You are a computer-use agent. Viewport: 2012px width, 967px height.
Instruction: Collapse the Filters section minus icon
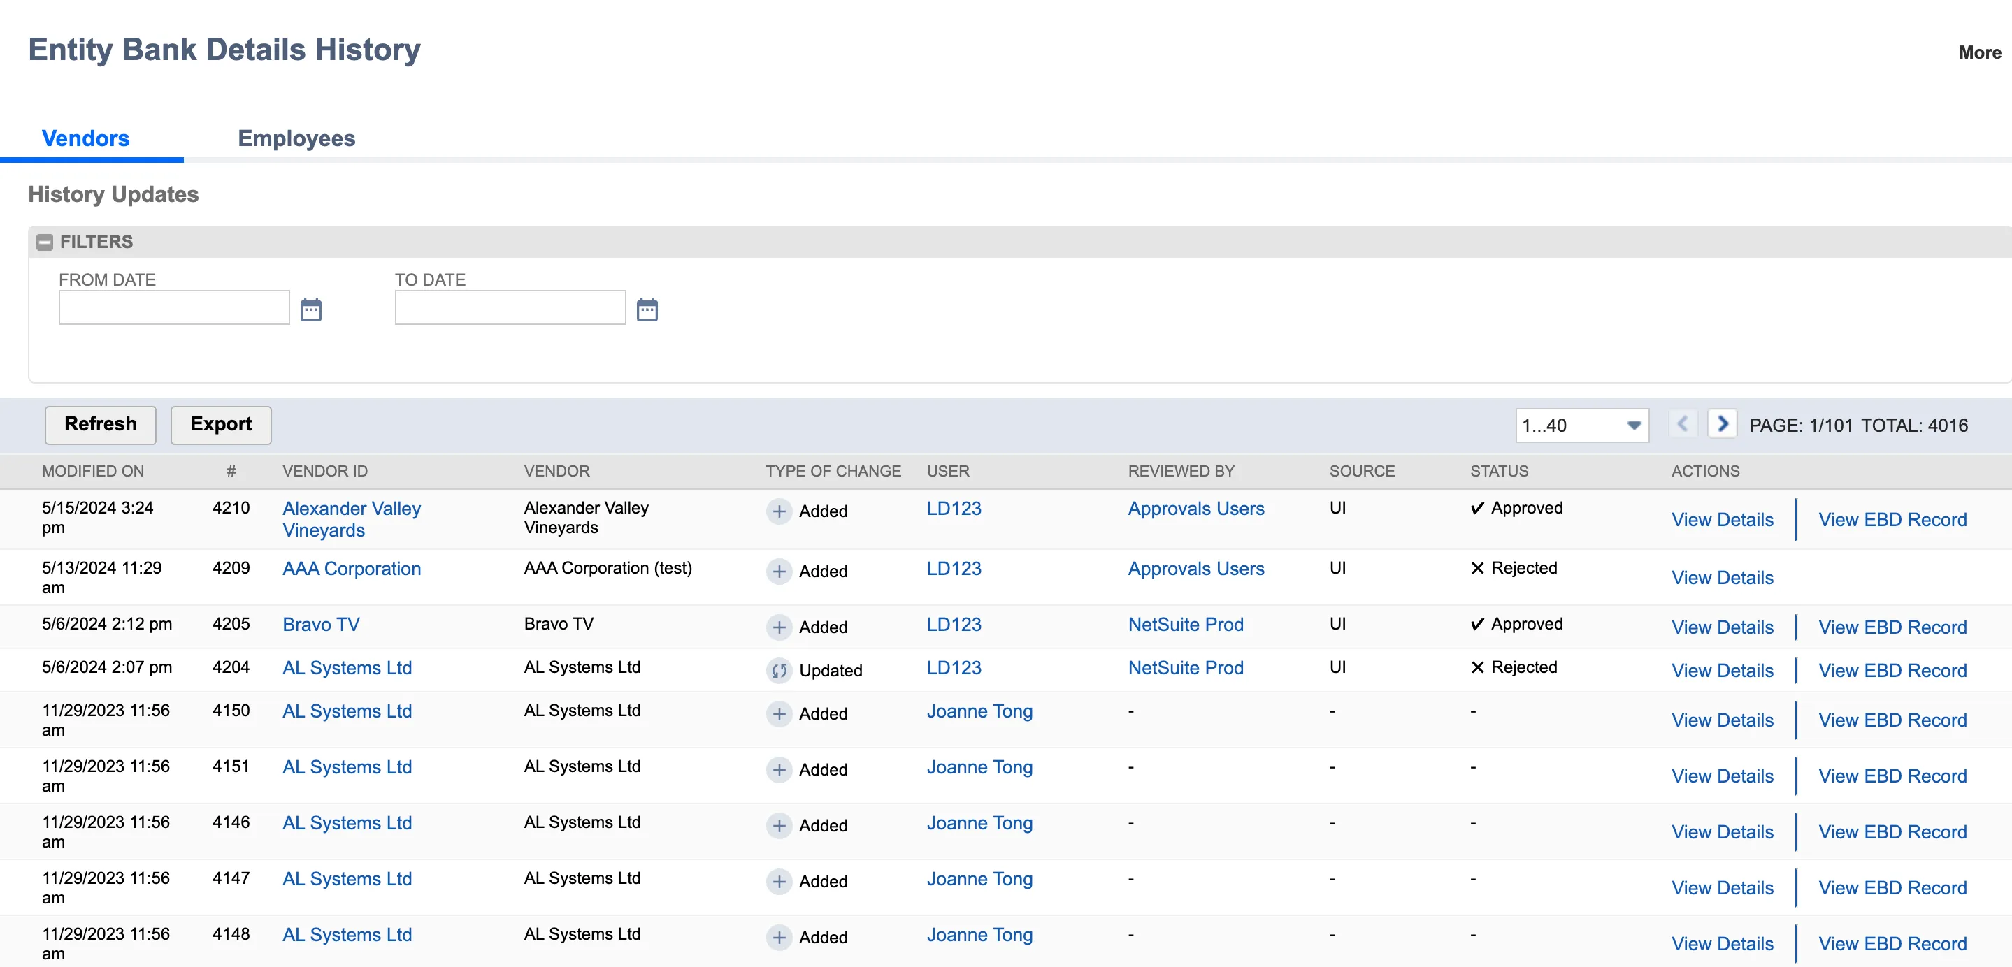coord(45,242)
